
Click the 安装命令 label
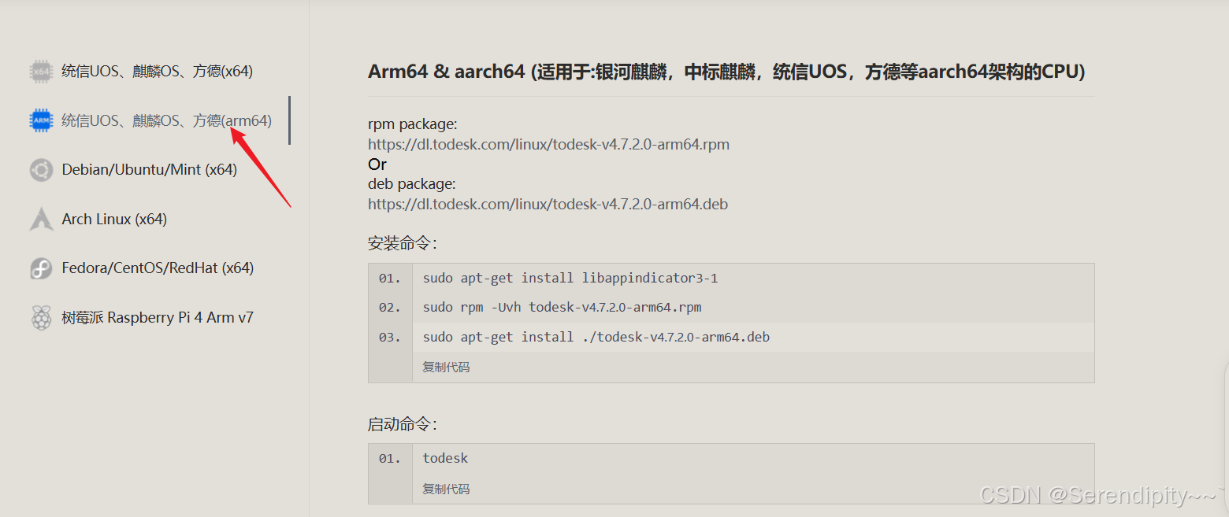(x=402, y=243)
